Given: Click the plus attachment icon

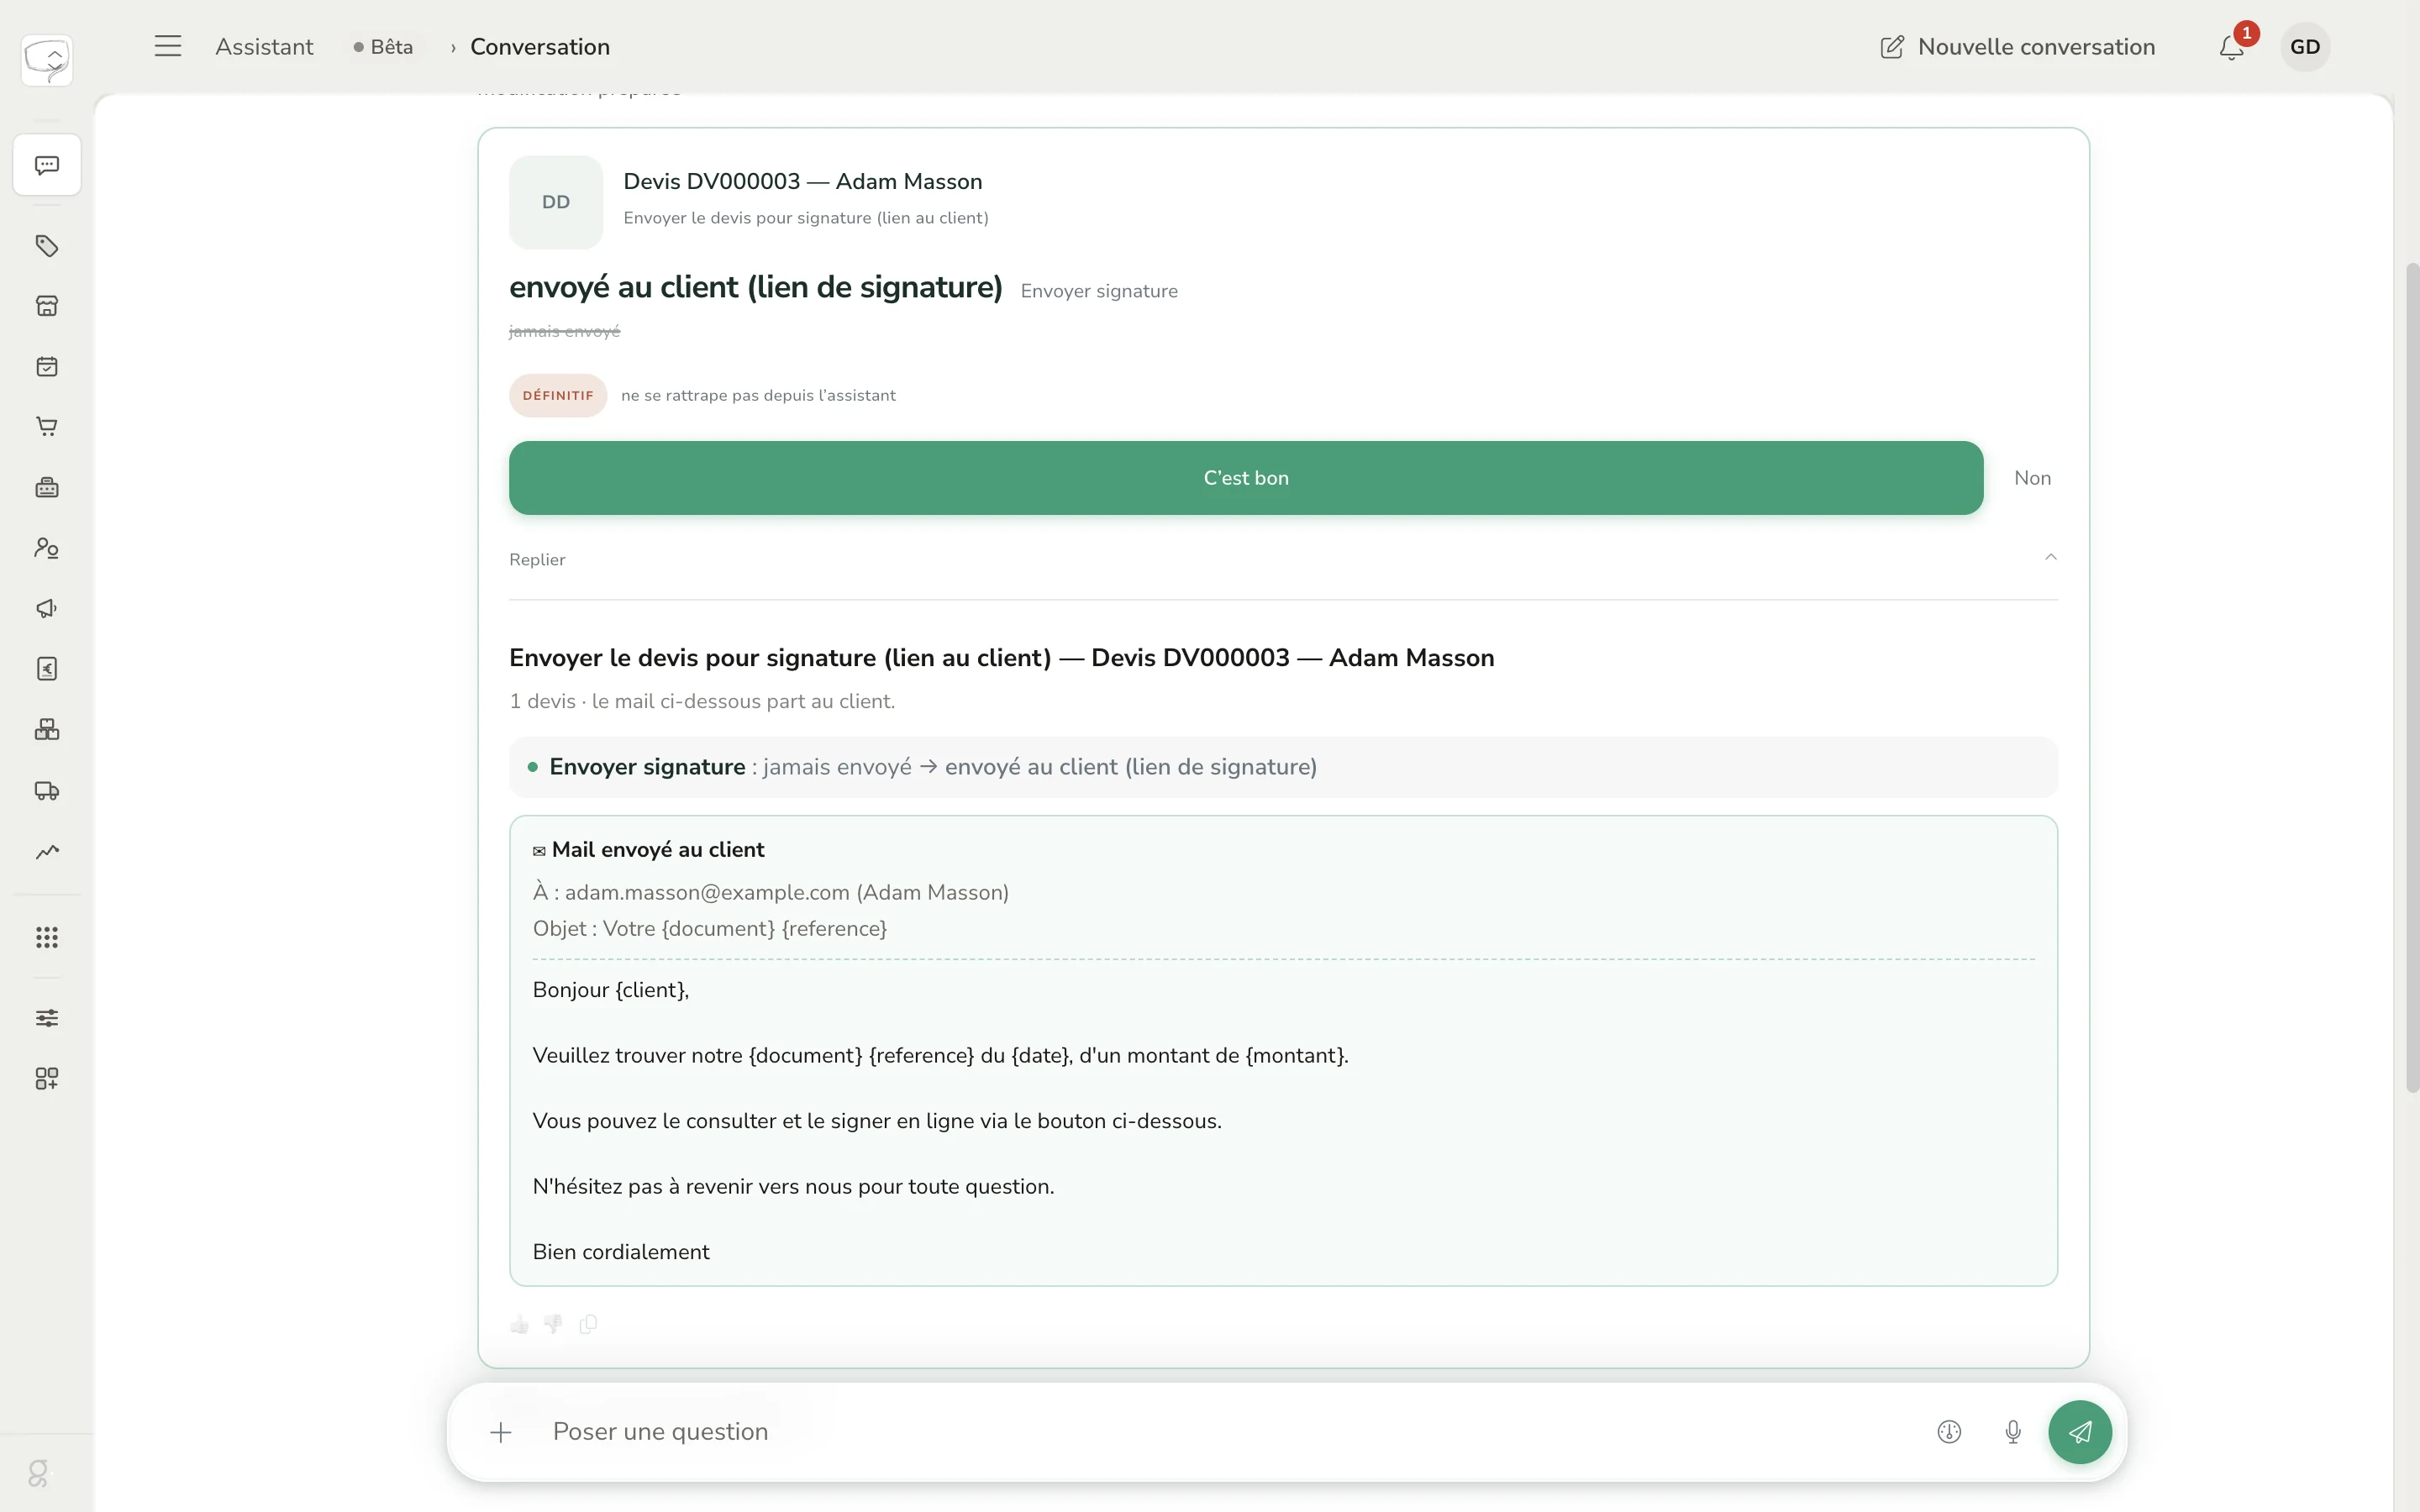Looking at the screenshot, I should click(501, 1432).
